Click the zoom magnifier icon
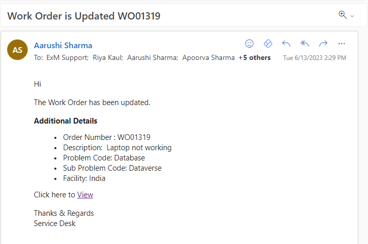The height and width of the screenshot is (244, 368). click(x=343, y=15)
